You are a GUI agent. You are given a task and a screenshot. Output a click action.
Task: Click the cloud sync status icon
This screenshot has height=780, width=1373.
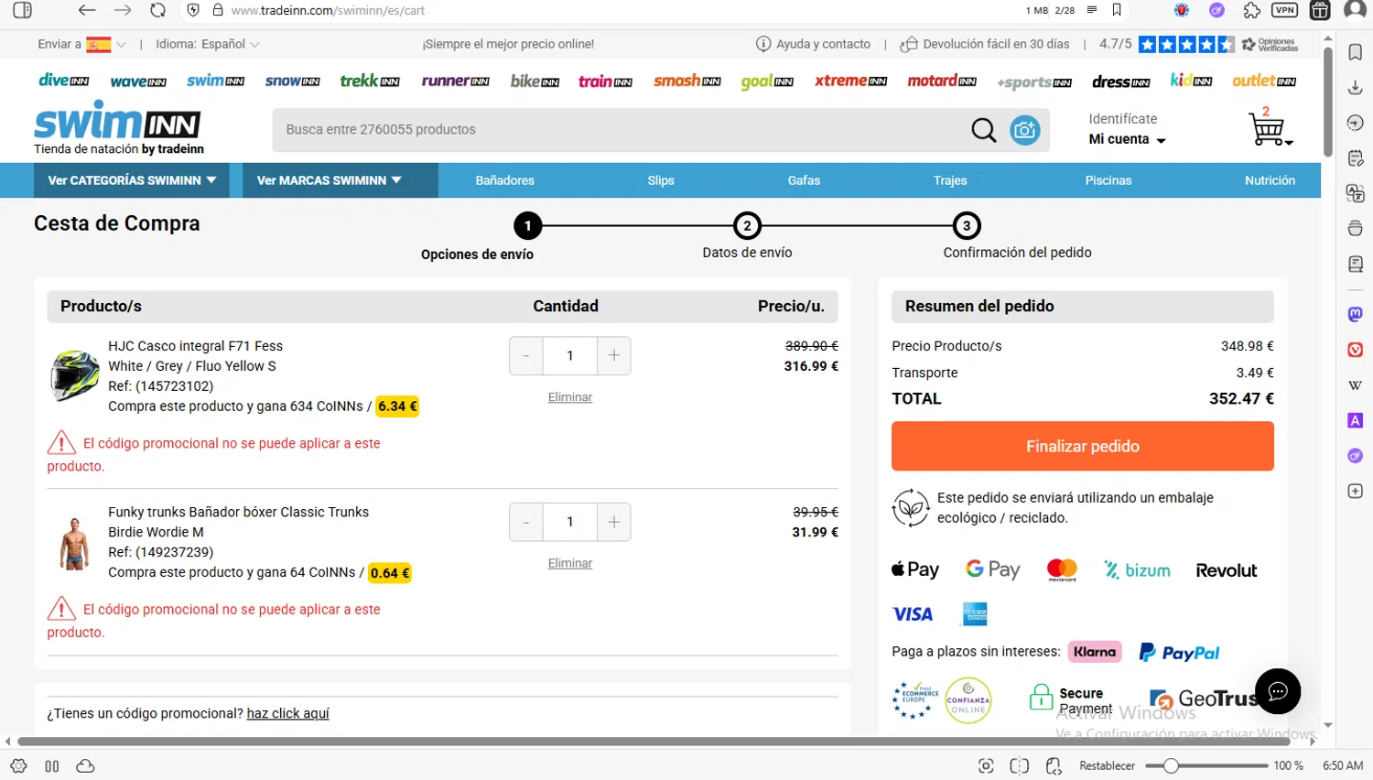pyautogui.click(x=85, y=766)
